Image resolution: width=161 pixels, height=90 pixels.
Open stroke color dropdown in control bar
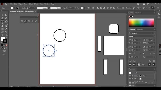20,8
